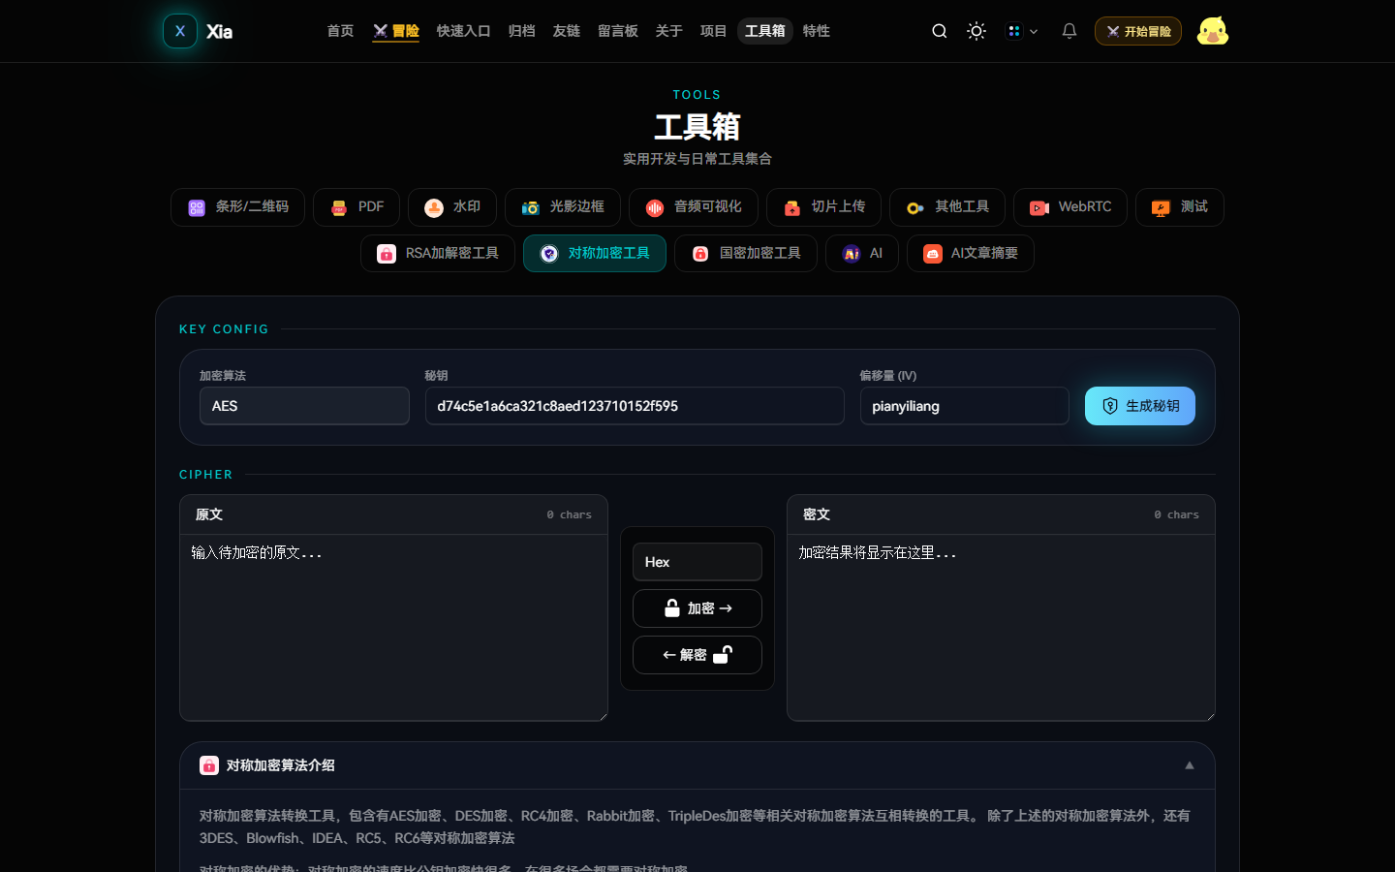Select the 测试 tool tab
The image size is (1395, 872).
click(x=1180, y=207)
